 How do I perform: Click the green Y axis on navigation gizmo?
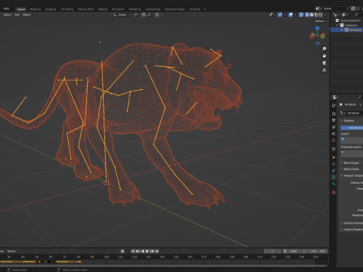pos(323,36)
